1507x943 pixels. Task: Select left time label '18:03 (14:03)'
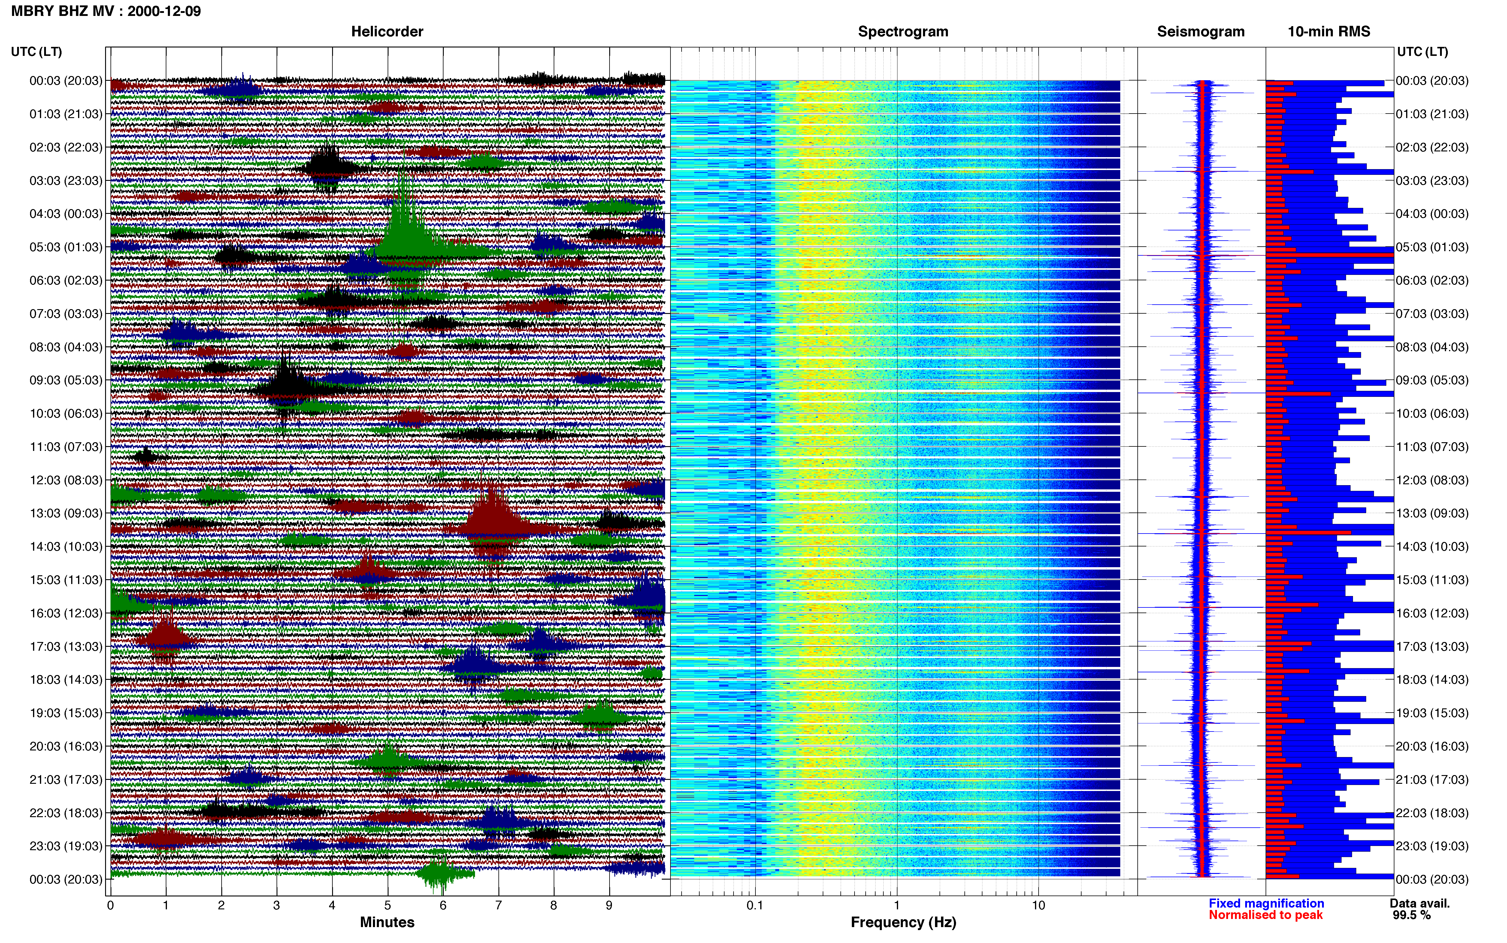click(x=65, y=680)
